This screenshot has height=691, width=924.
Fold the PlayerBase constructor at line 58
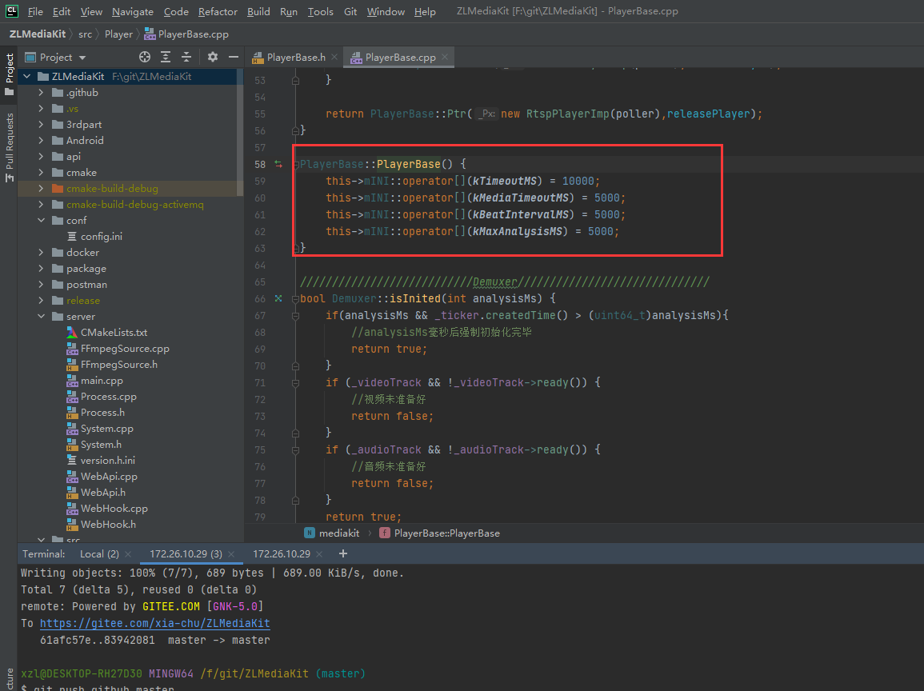(296, 165)
